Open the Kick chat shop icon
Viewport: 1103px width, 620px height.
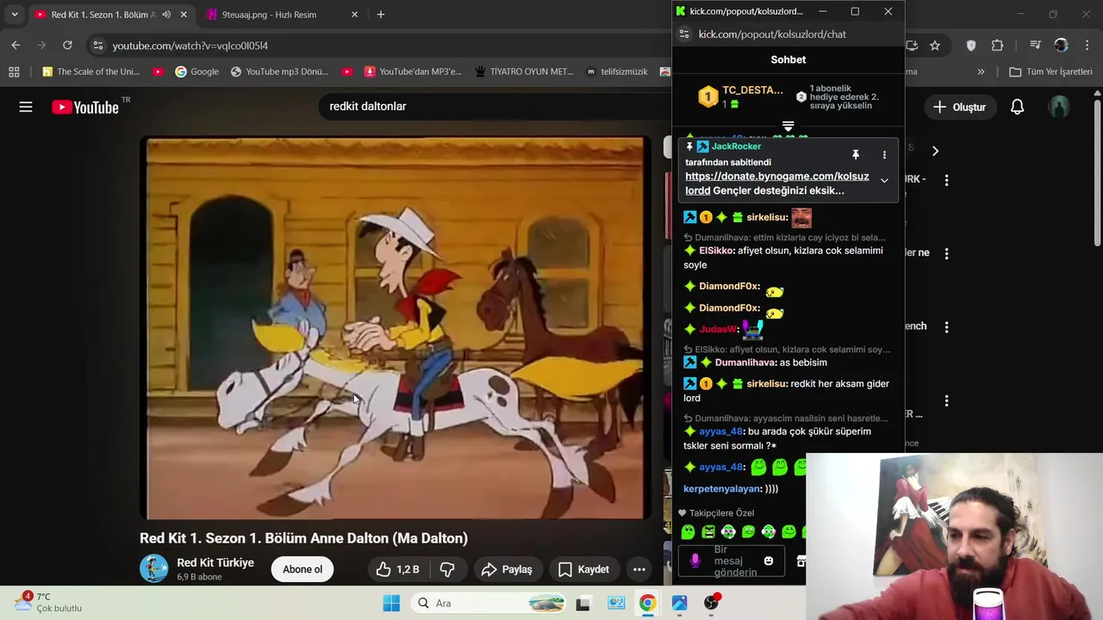801,561
